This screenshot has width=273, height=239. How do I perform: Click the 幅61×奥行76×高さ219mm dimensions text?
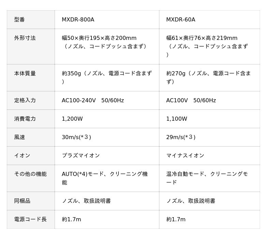click(x=202, y=38)
